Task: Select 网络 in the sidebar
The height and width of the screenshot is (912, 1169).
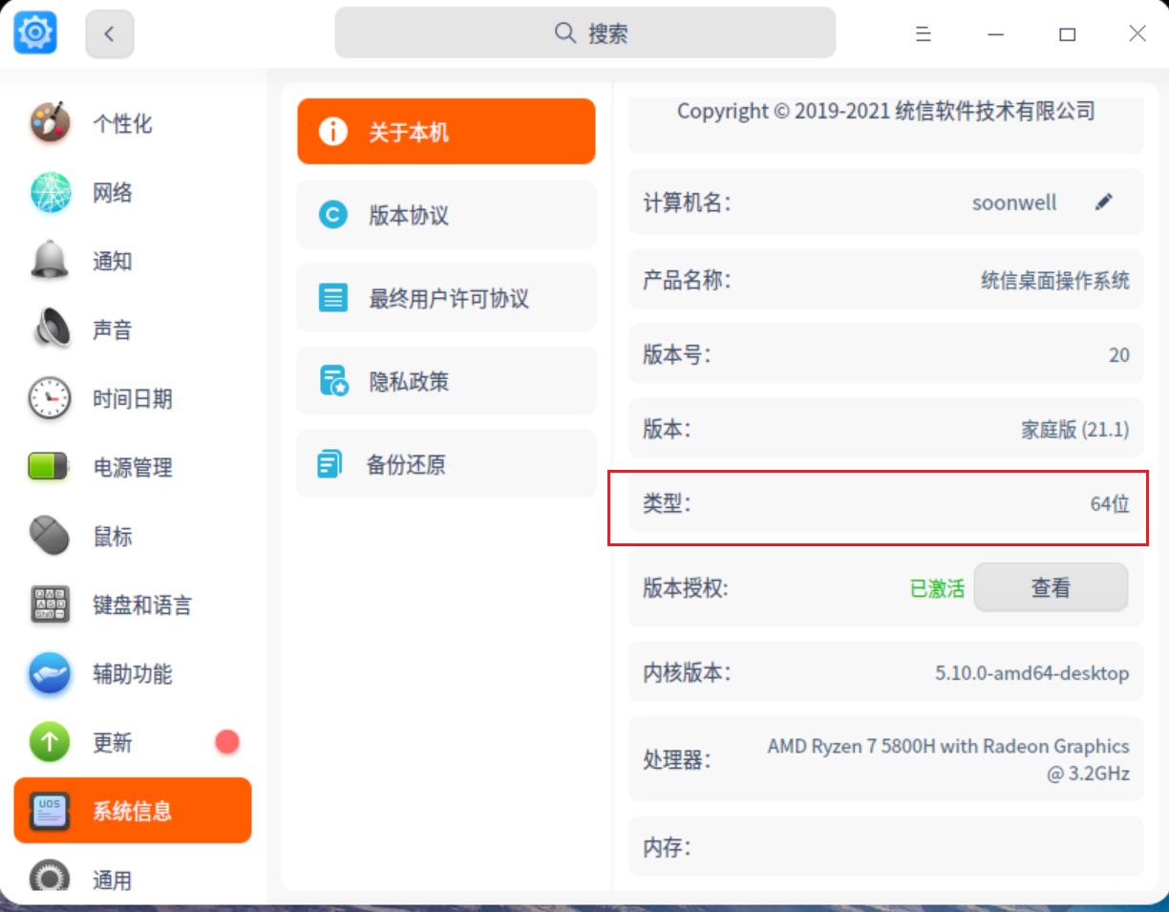Action: pos(133,192)
